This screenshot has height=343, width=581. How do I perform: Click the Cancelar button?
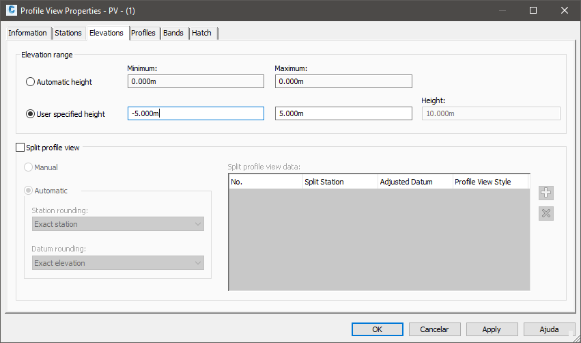[x=434, y=329]
